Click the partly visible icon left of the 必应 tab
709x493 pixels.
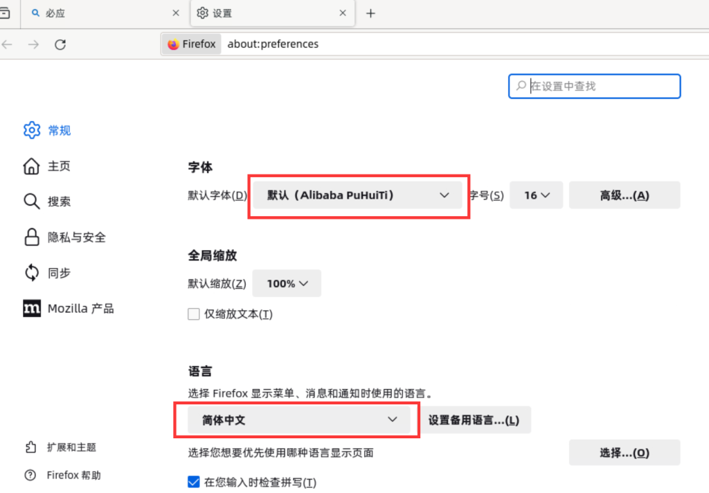point(5,13)
